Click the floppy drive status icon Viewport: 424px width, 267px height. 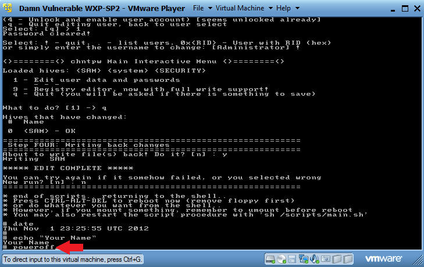pyautogui.click(x=292, y=259)
